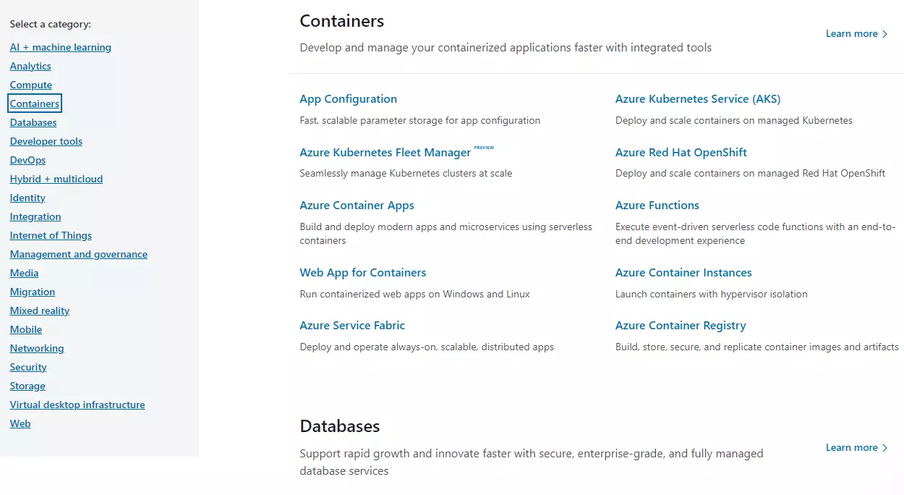The width and height of the screenshot is (904, 495).
Task: Open Azure Container Apps
Action: click(x=357, y=205)
